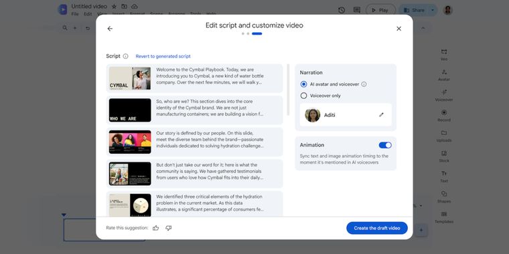Viewport: 509px width, 254px height.
Task: Open comments icon in background toolbar
Action: (x=357, y=10)
